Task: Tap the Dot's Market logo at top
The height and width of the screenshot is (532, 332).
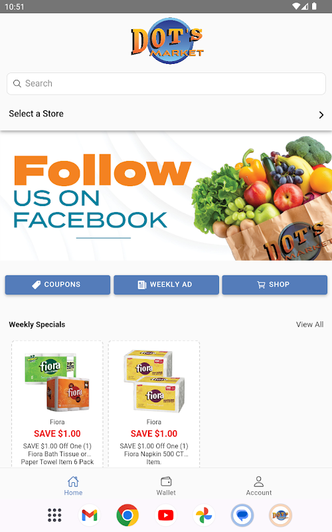Action: 167,41
